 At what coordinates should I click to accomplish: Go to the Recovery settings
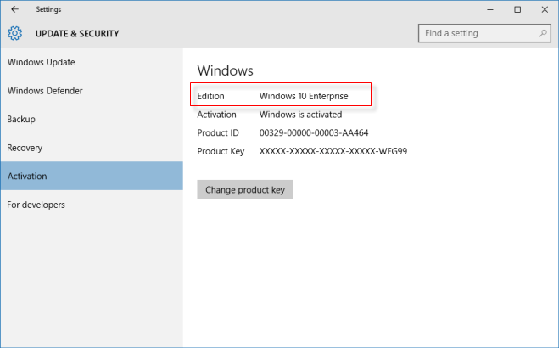[x=92, y=148]
